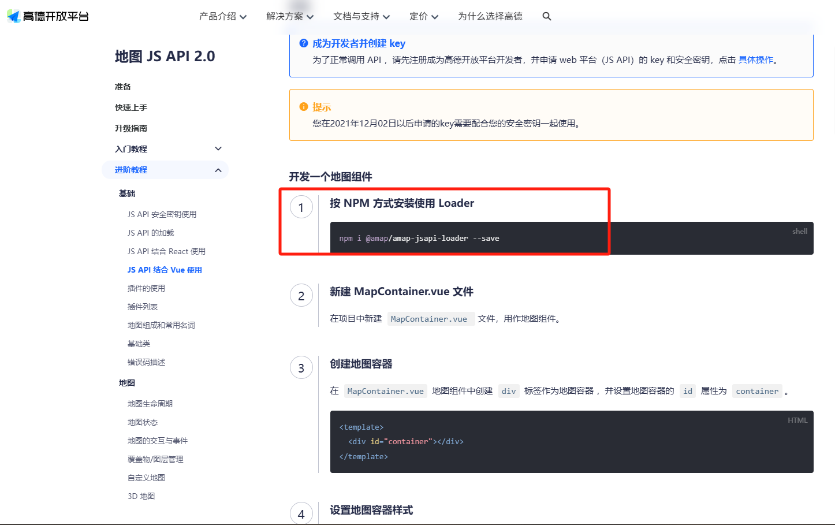Open 错误码描述 page
The width and height of the screenshot is (835, 525).
pyautogui.click(x=146, y=362)
